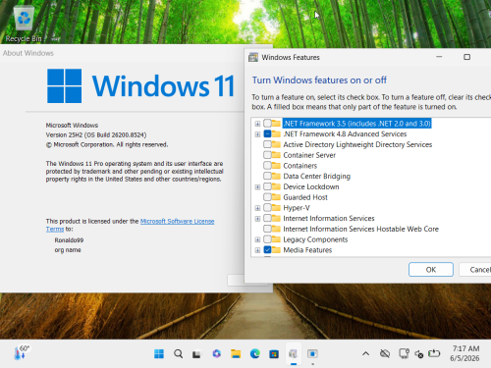Launch Microsoft Edge from the taskbar
This screenshot has width=491, height=368.
[255, 354]
